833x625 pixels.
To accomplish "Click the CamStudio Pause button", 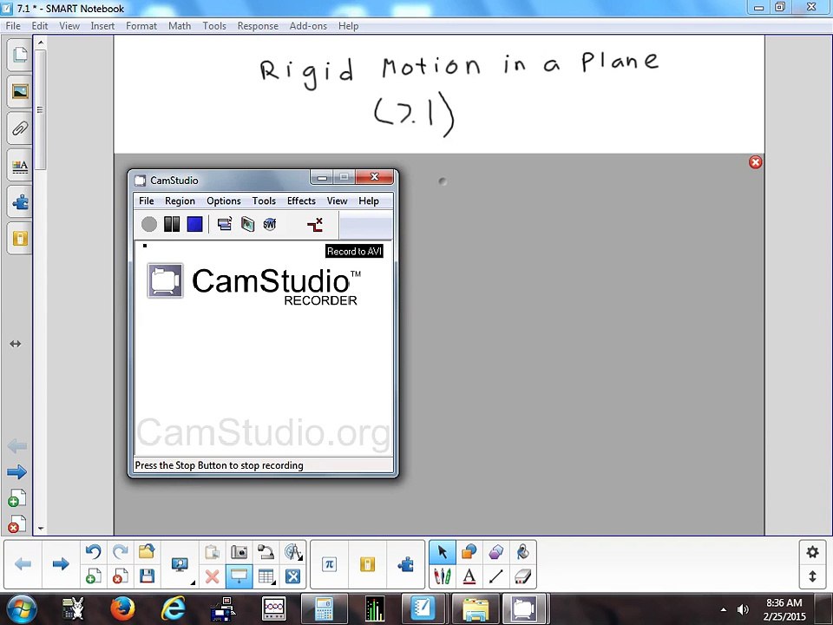I will click(172, 224).
